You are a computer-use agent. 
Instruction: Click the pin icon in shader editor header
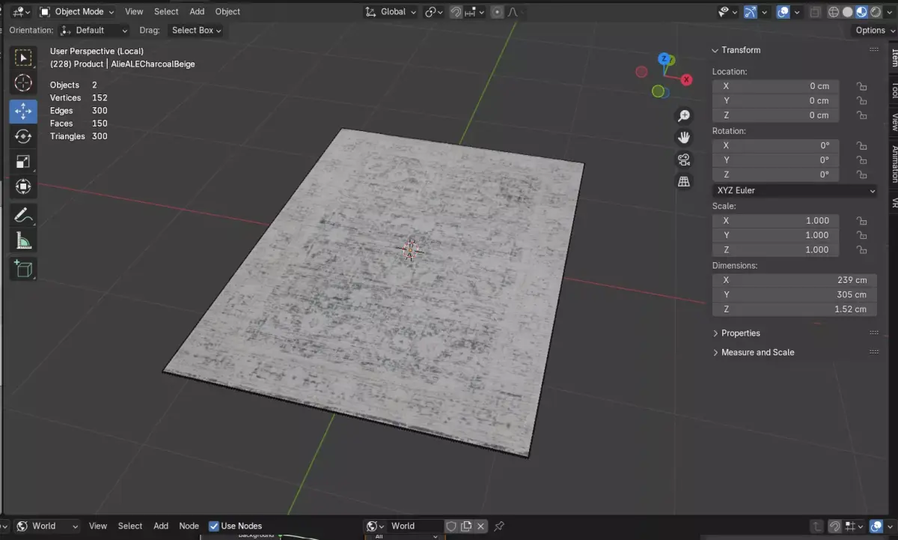(x=499, y=526)
